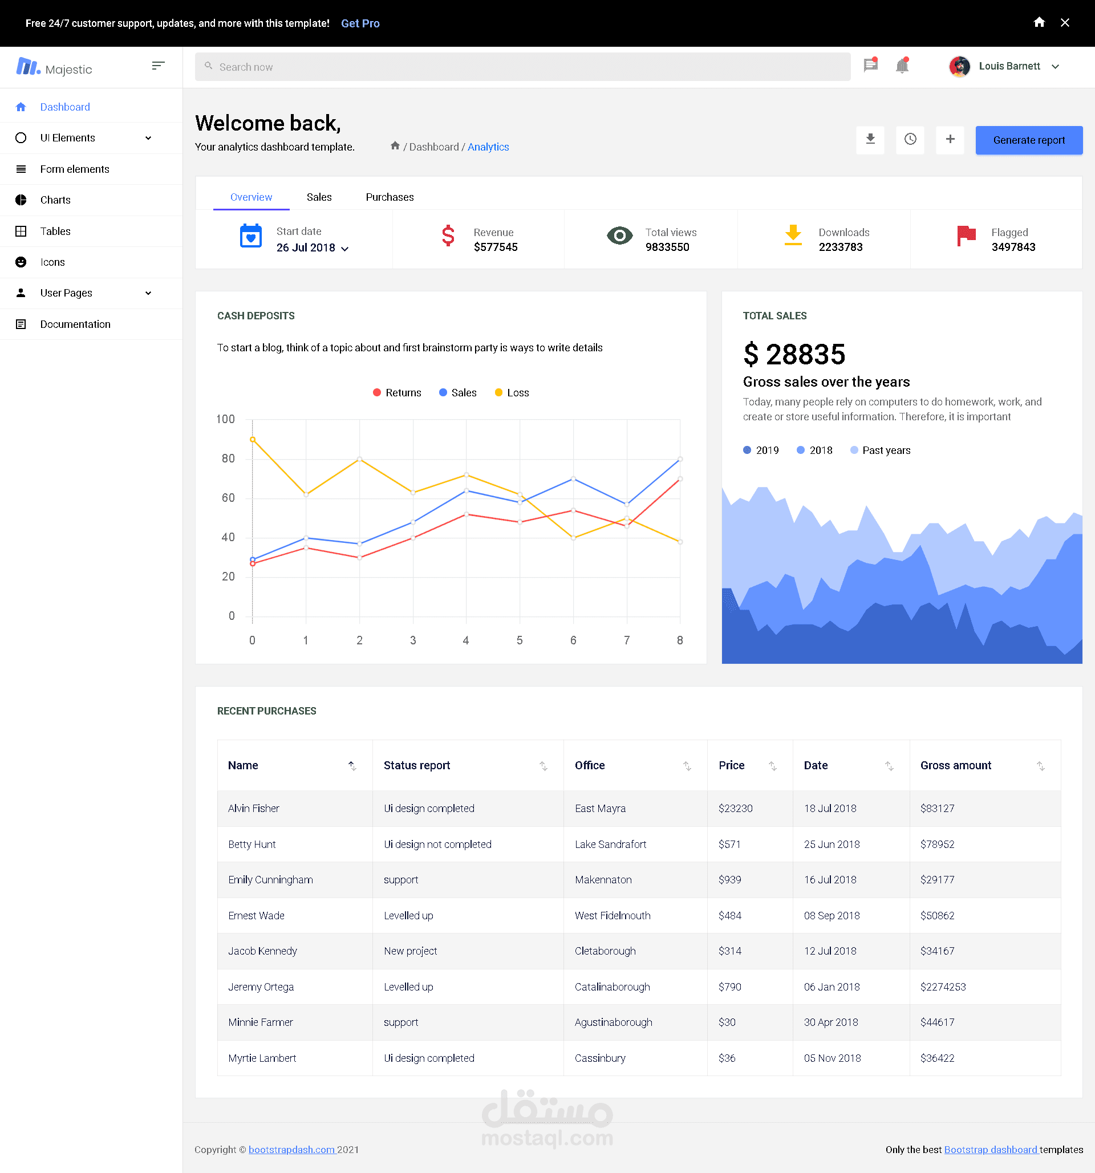
Task: Open the messages icon in header
Action: coord(870,66)
